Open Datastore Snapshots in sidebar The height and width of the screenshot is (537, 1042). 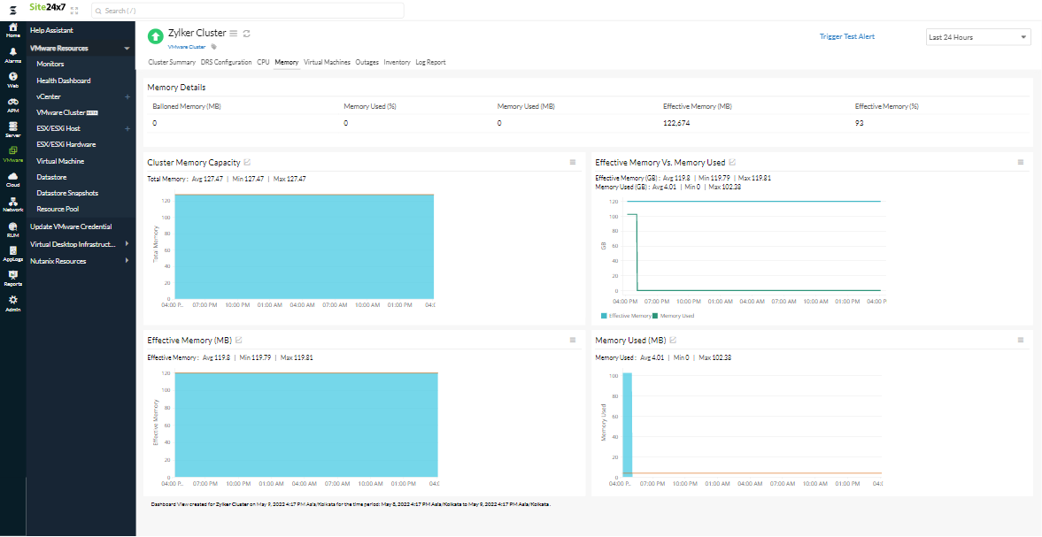[67, 193]
